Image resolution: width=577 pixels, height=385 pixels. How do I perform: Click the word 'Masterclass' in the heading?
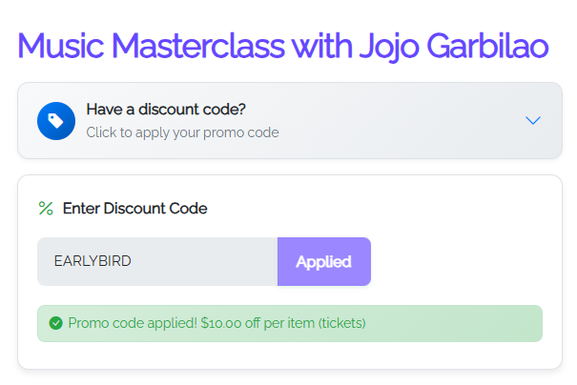click(198, 46)
